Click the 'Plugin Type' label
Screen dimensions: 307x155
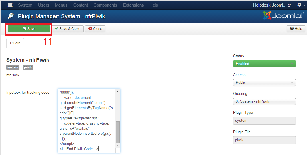coord(243,112)
